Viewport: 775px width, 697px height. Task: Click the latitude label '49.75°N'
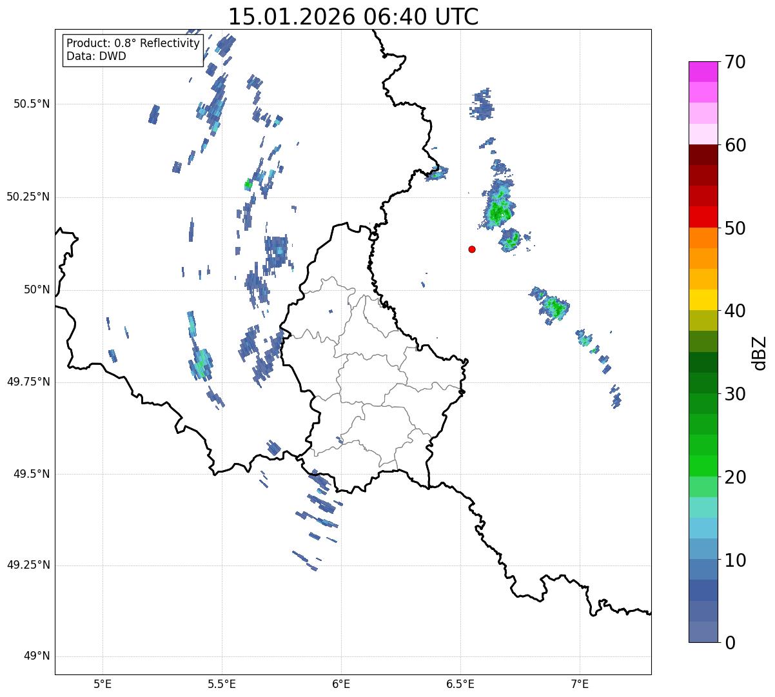coord(28,382)
